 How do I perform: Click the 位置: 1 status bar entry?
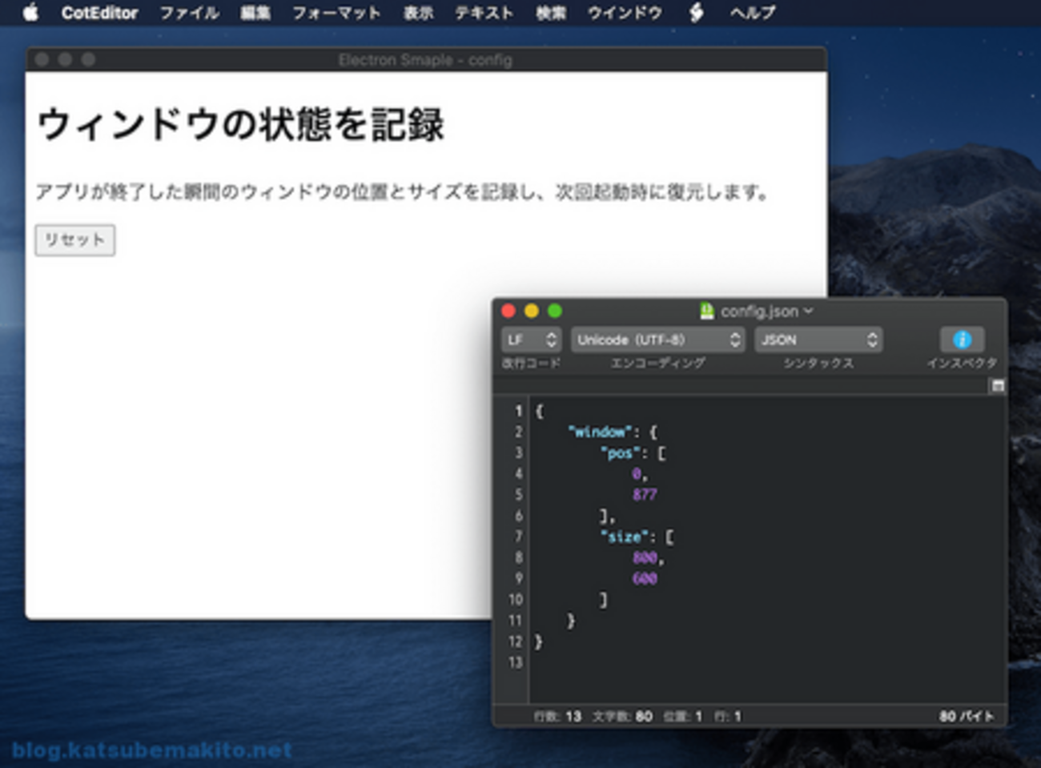[682, 716]
